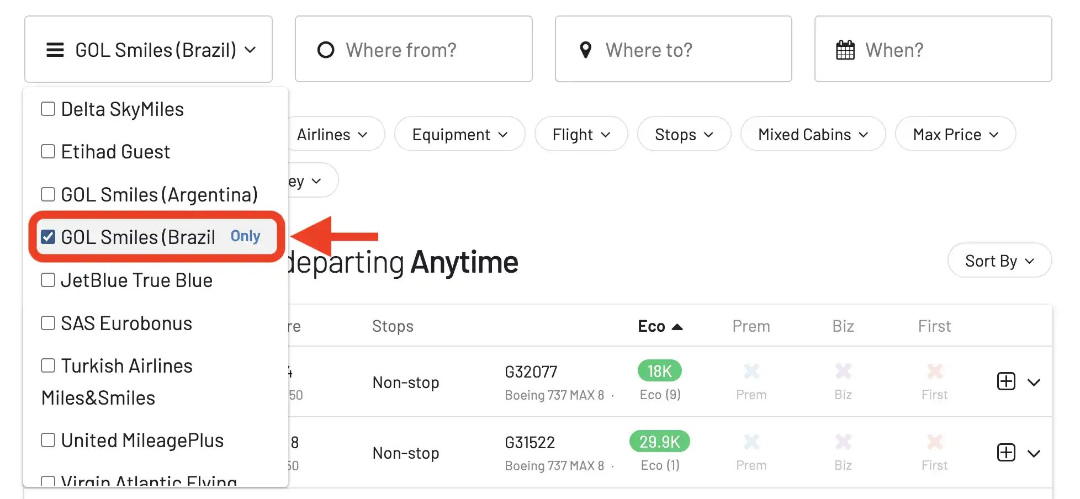Check the United MileagePlus checkbox
Screen dimensions: 1080x499
point(48,440)
